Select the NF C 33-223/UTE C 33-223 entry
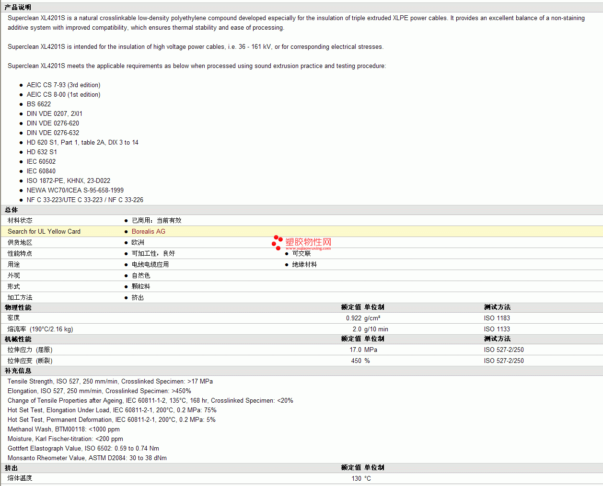This screenshot has width=603, height=486. click(85, 200)
